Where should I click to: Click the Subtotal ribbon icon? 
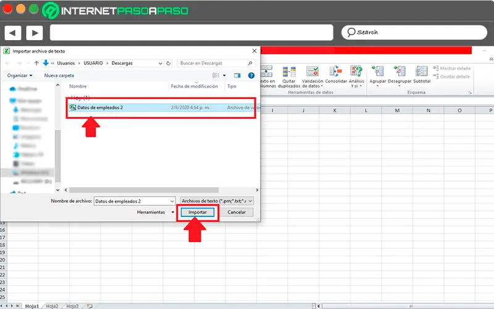point(422,72)
